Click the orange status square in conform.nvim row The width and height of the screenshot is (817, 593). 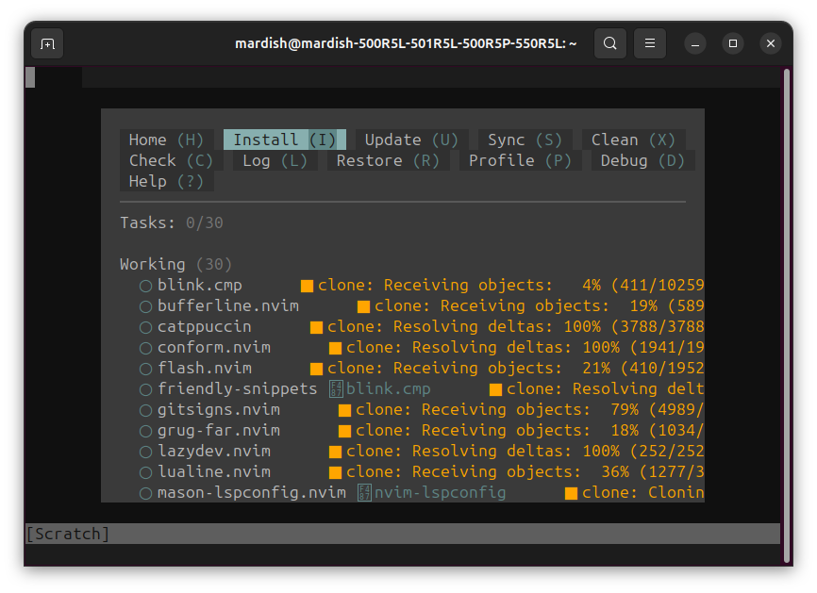coord(335,348)
